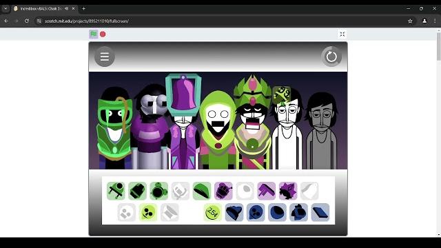The width and height of the screenshot is (441, 248).
Task: Pick the blue knight helmet sound icon
Action: point(298,212)
